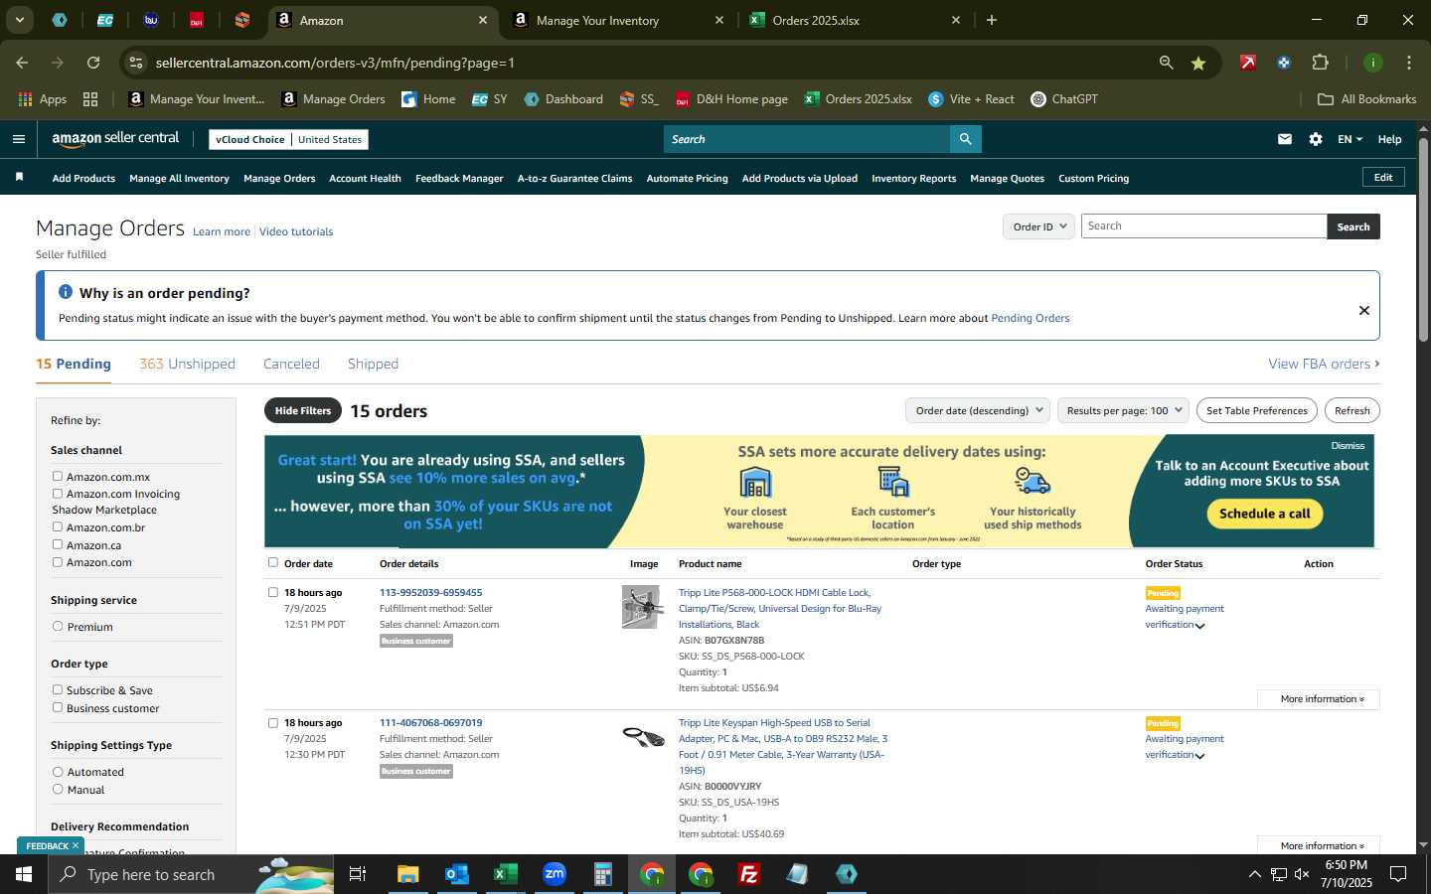
Task: Check the Amazon.com Invoicing Shadow Marketplace box
Action: [58, 493]
